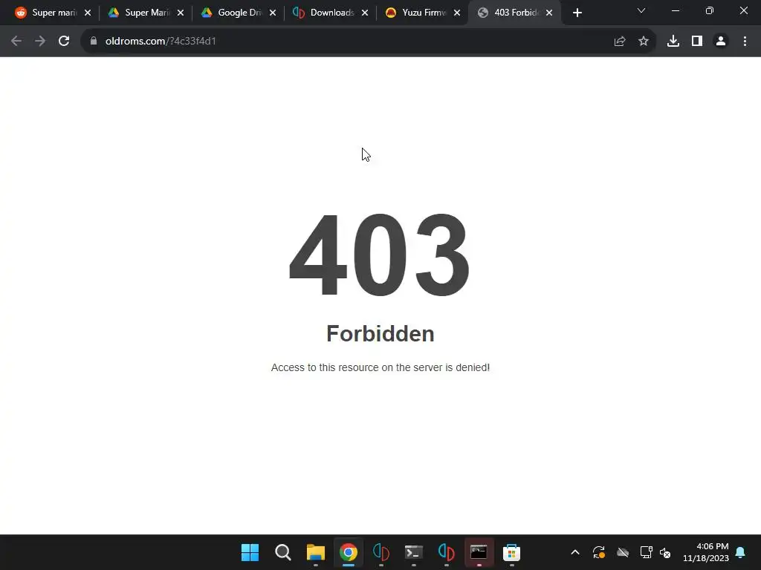
Task: View site info via lock icon
Action: click(x=94, y=42)
